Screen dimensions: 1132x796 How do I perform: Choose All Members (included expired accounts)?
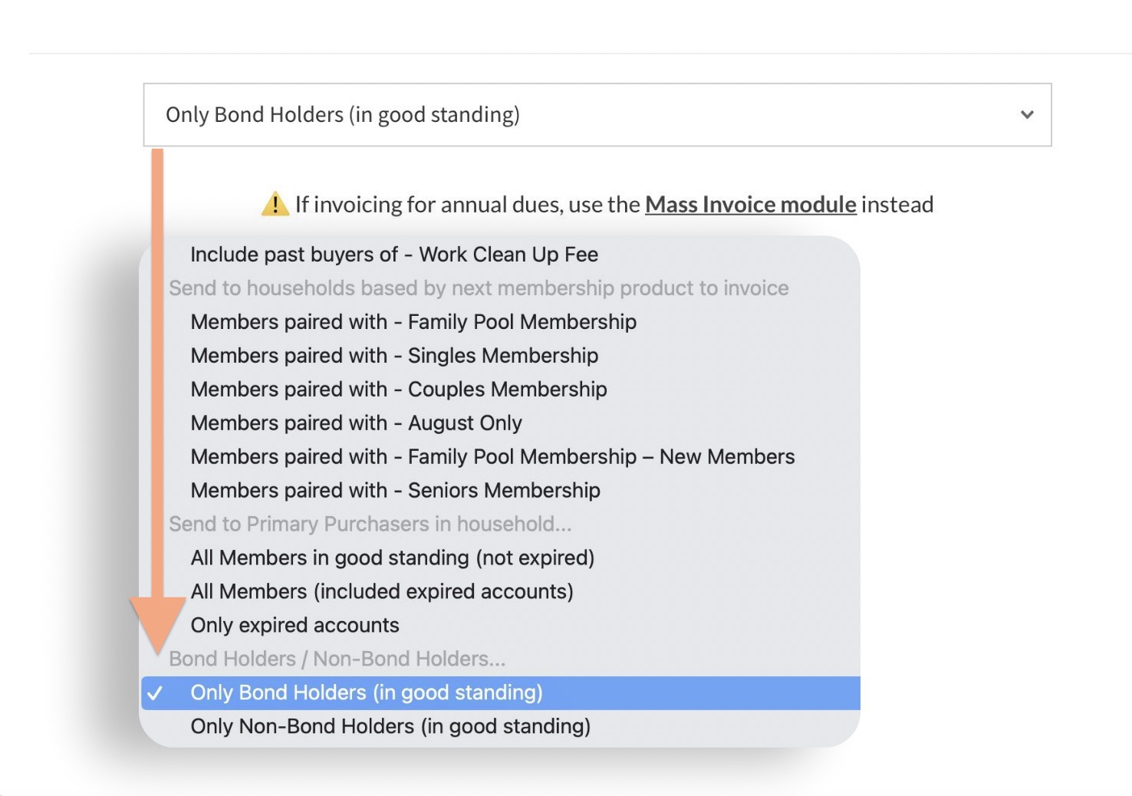(382, 592)
